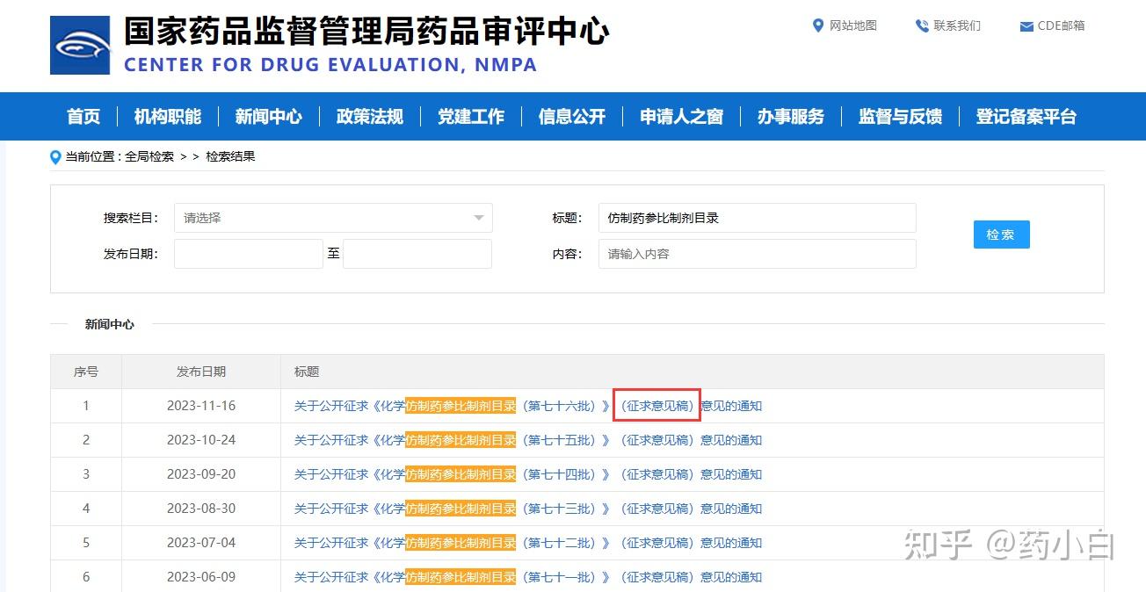Navigate to 首页 in the top menu
The height and width of the screenshot is (592, 1146).
[x=83, y=116]
